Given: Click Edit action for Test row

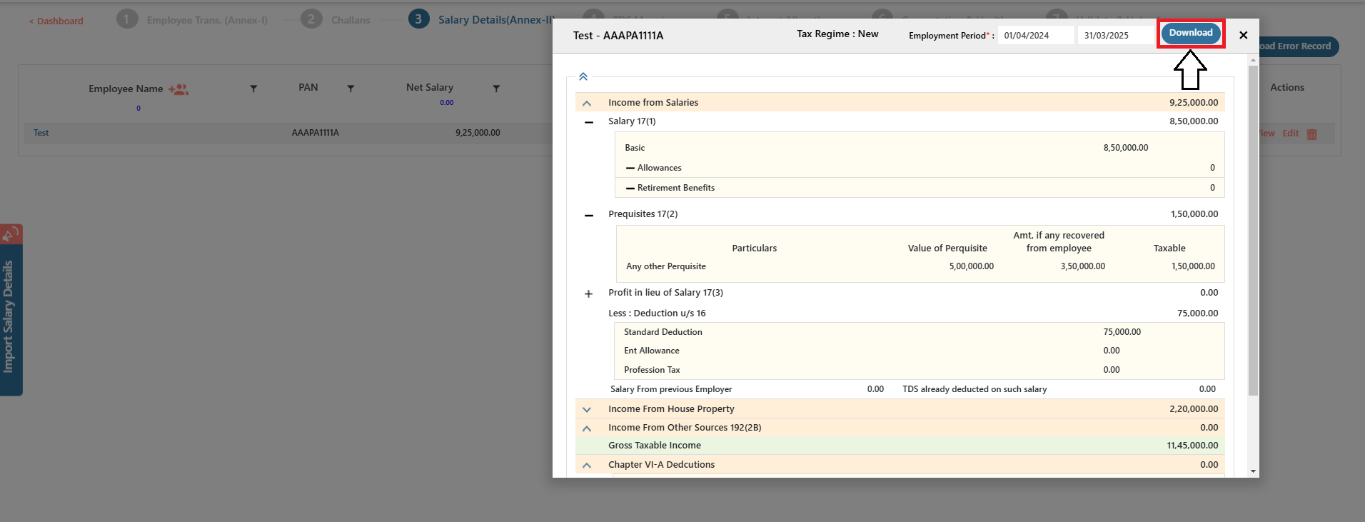Looking at the screenshot, I should [x=1291, y=134].
